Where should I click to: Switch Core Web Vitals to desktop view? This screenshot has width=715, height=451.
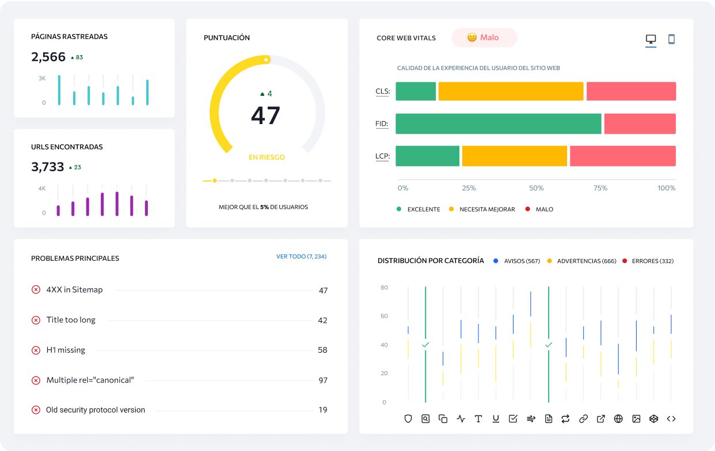pyautogui.click(x=651, y=39)
